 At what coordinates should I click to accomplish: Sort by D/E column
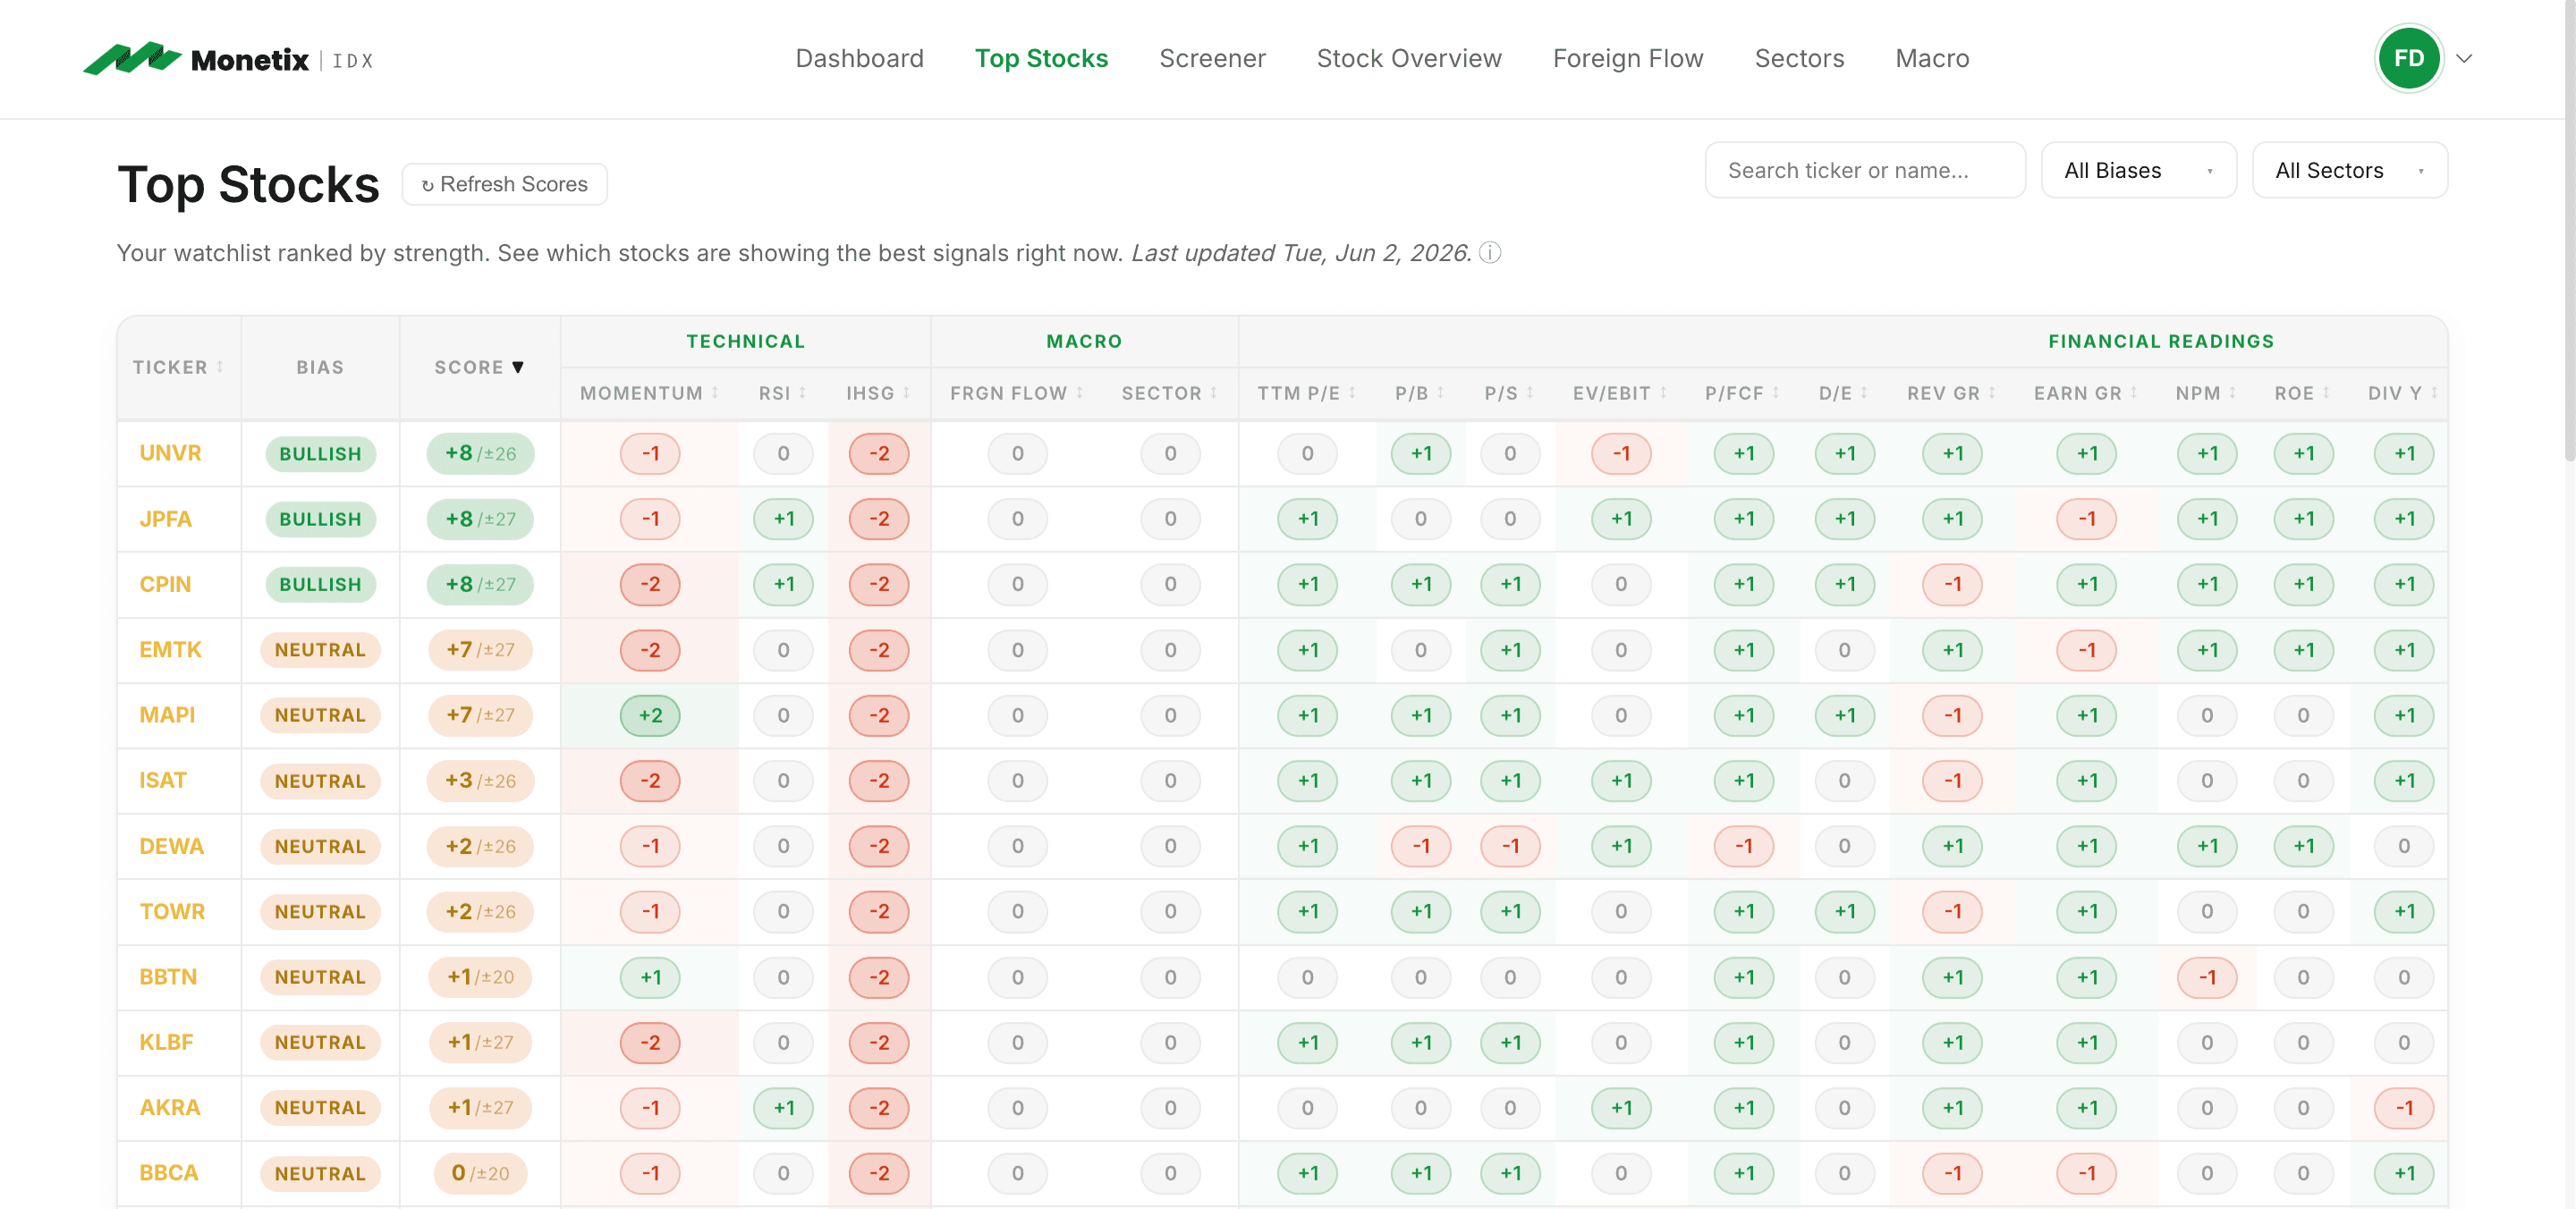coord(1843,393)
